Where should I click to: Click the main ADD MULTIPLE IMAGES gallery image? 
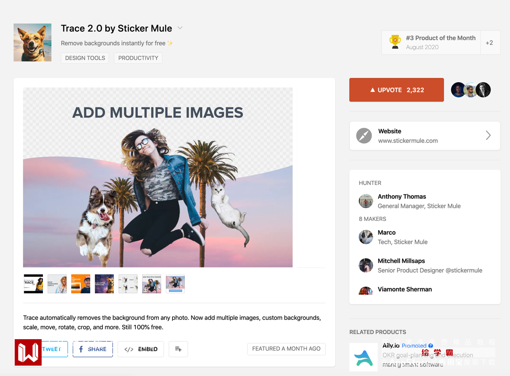[x=158, y=178]
